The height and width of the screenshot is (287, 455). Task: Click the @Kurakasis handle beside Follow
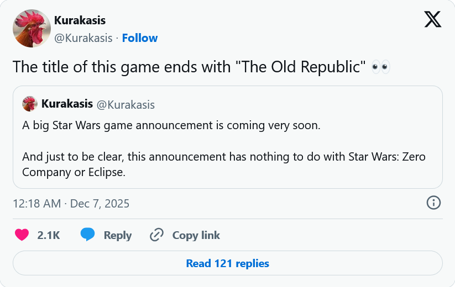(x=83, y=38)
